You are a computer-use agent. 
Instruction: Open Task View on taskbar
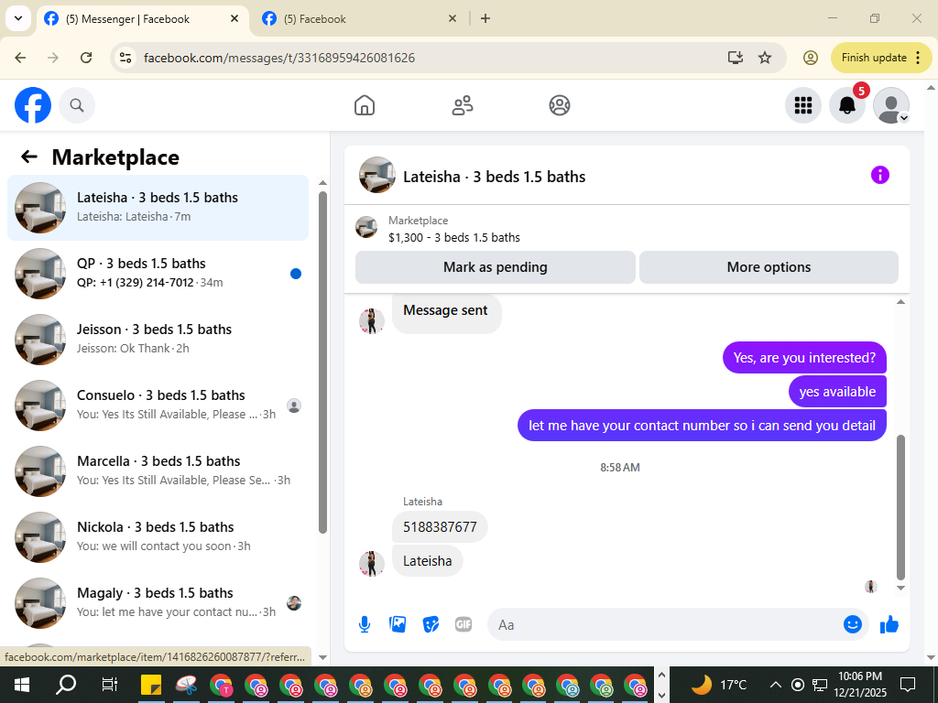(x=109, y=685)
